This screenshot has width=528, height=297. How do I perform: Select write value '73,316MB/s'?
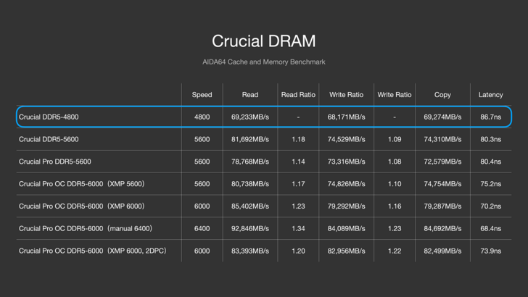[347, 162]
